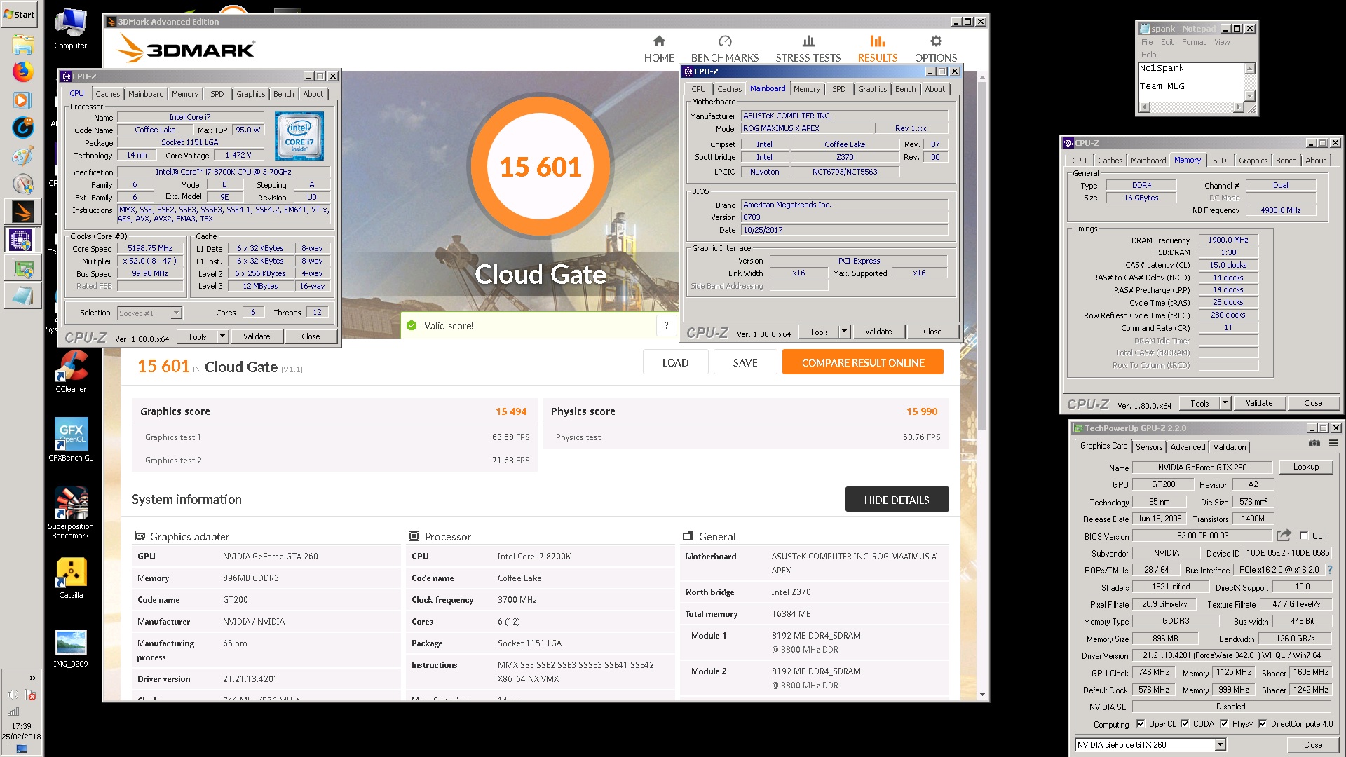Toggle the PhysX checkbox in GPU-Z
1346x757 pixels.
click(x=1224, y=724)
